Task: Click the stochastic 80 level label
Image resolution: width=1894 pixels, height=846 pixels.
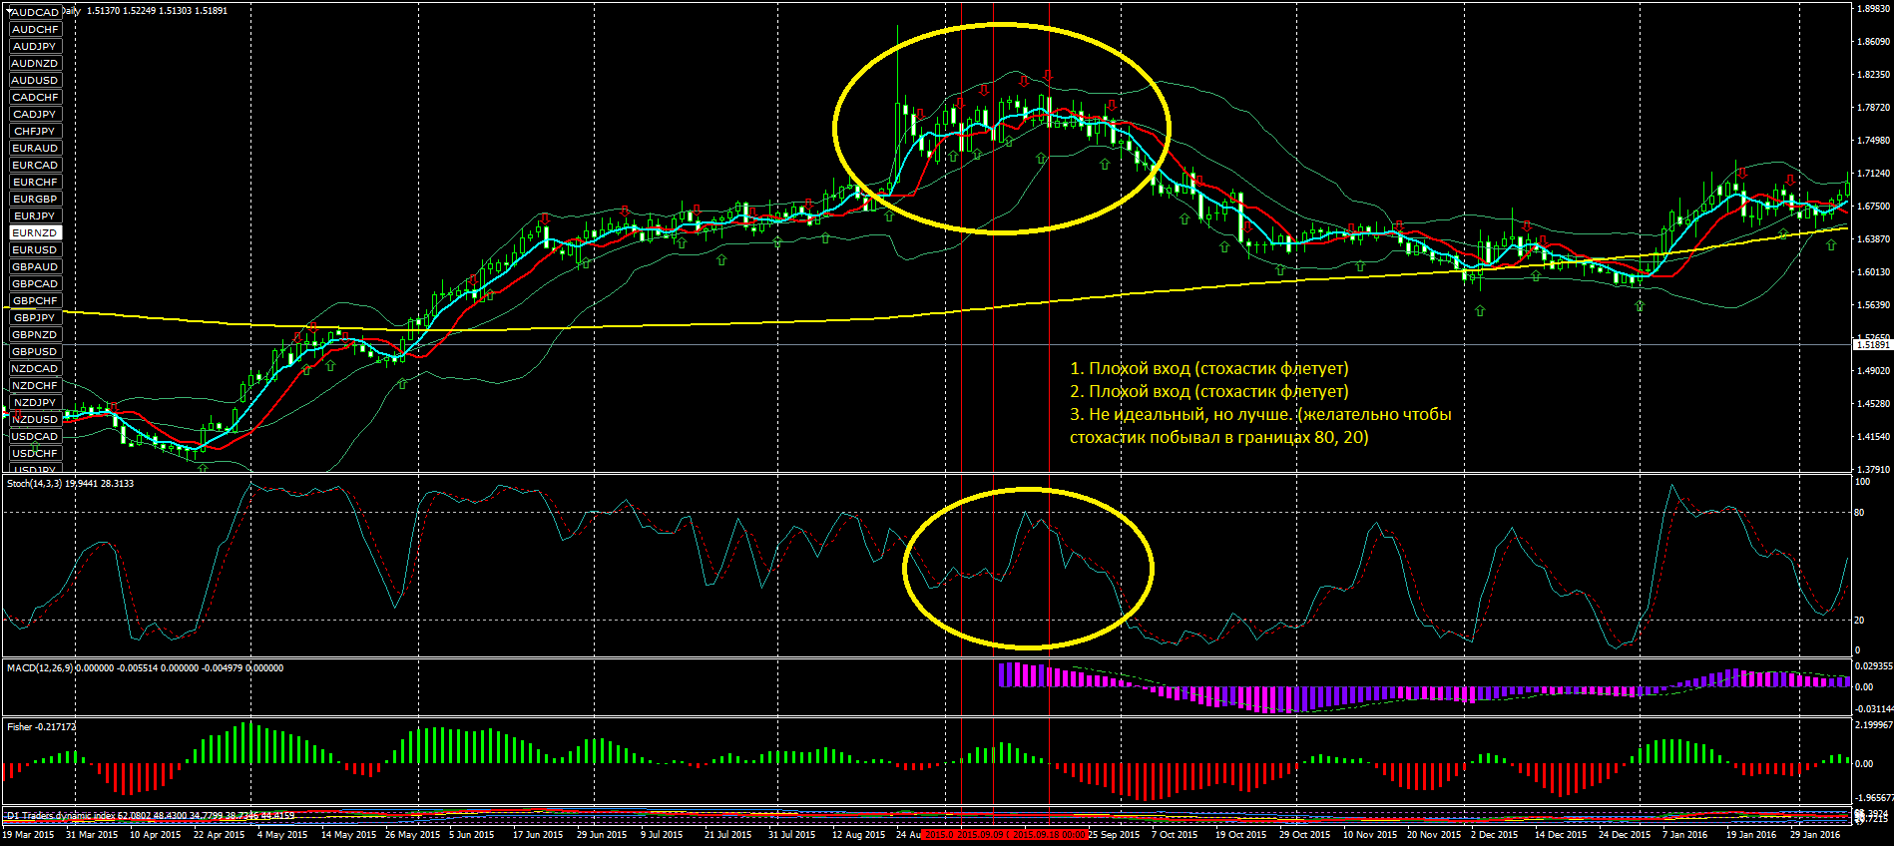Action: tap(1859, 513)
